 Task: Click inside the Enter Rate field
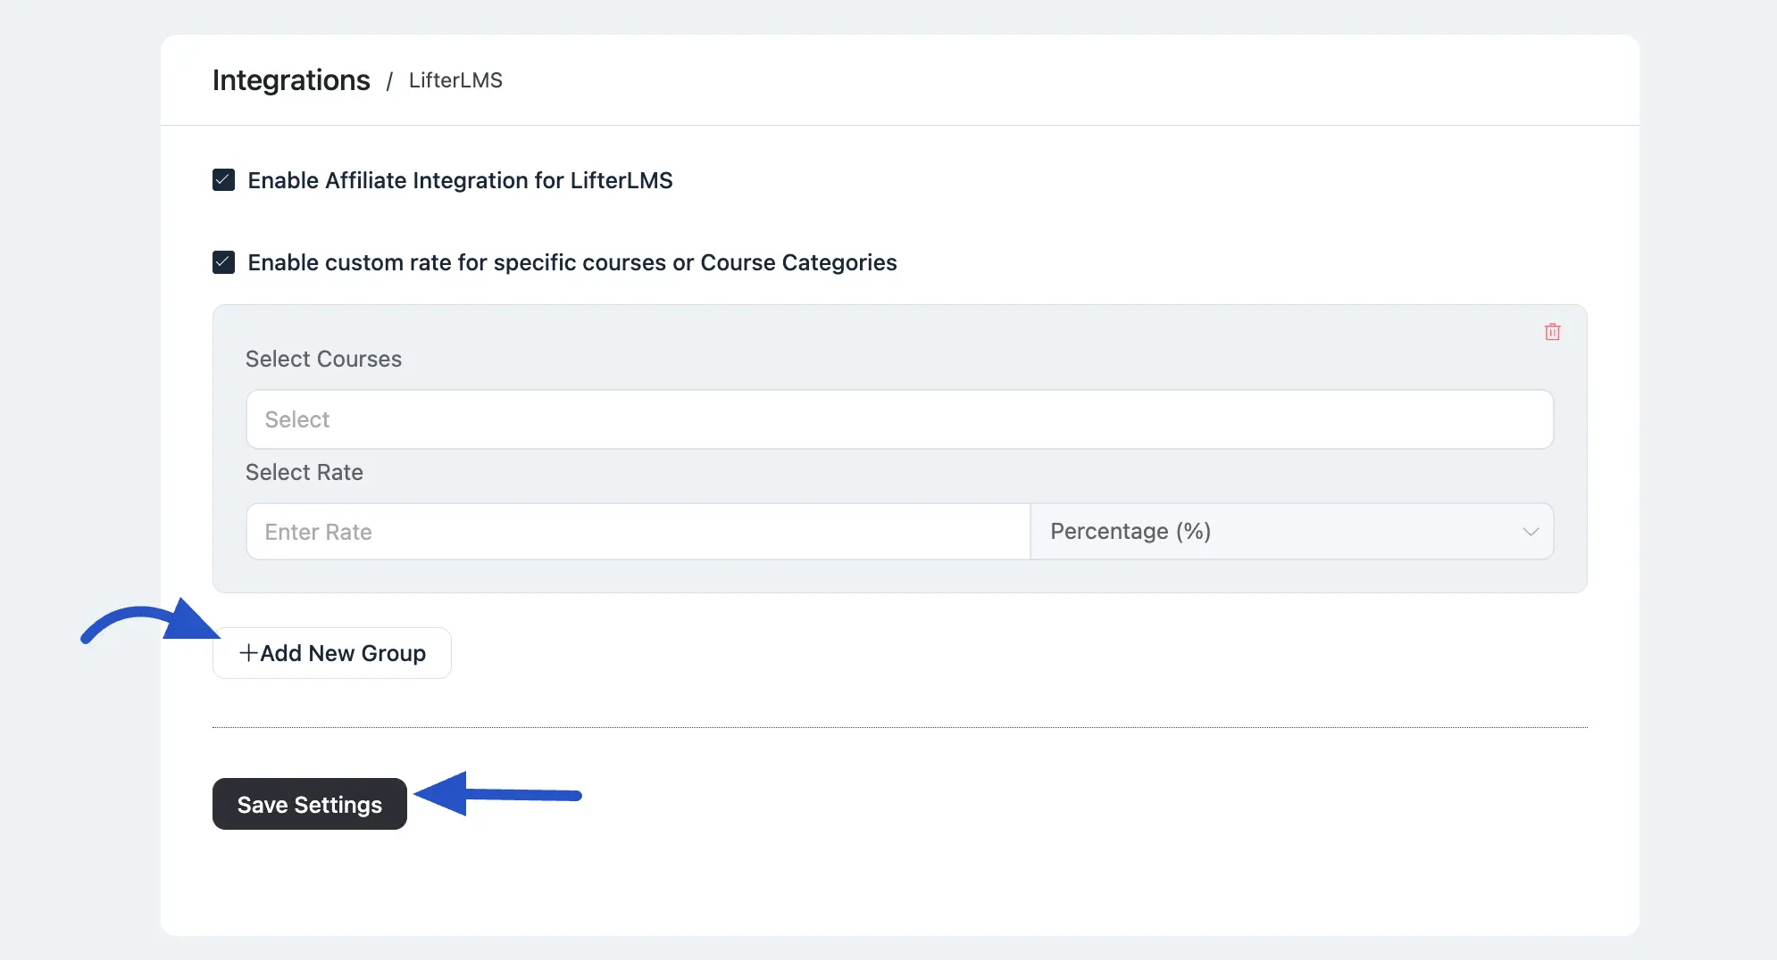tap(638, 531)
